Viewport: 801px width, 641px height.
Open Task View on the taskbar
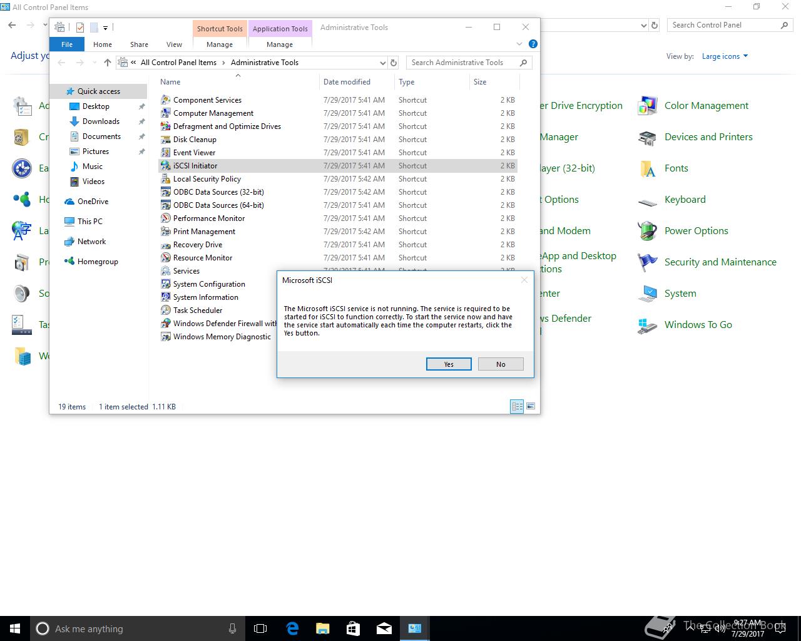260,628
